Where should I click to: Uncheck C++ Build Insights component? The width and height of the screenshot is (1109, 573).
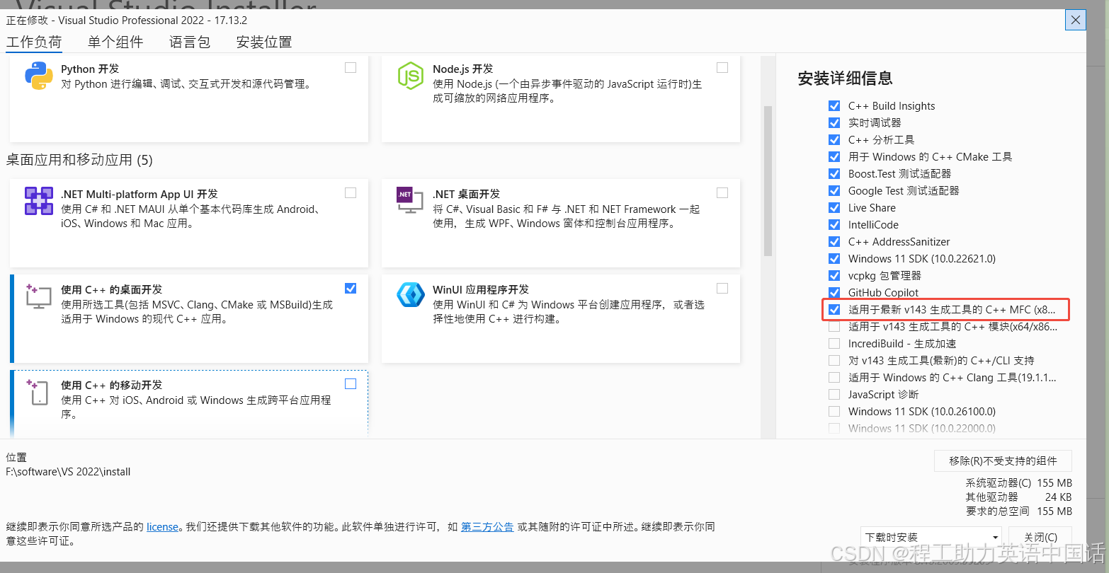(834, 105)
